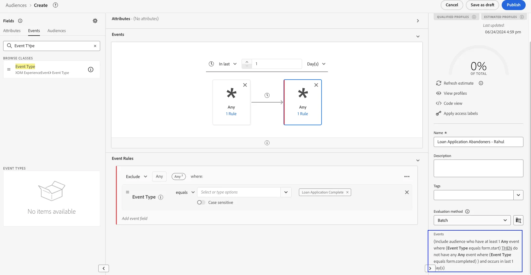Select the first Any event asterisk
The width and height of the screenshot is (531, 275).
point(231,93)
